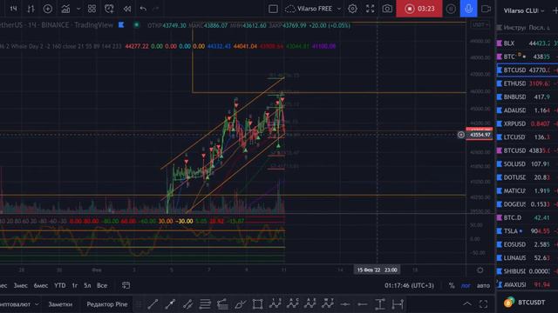Select the rectangle drawing tool

point(257,304)
